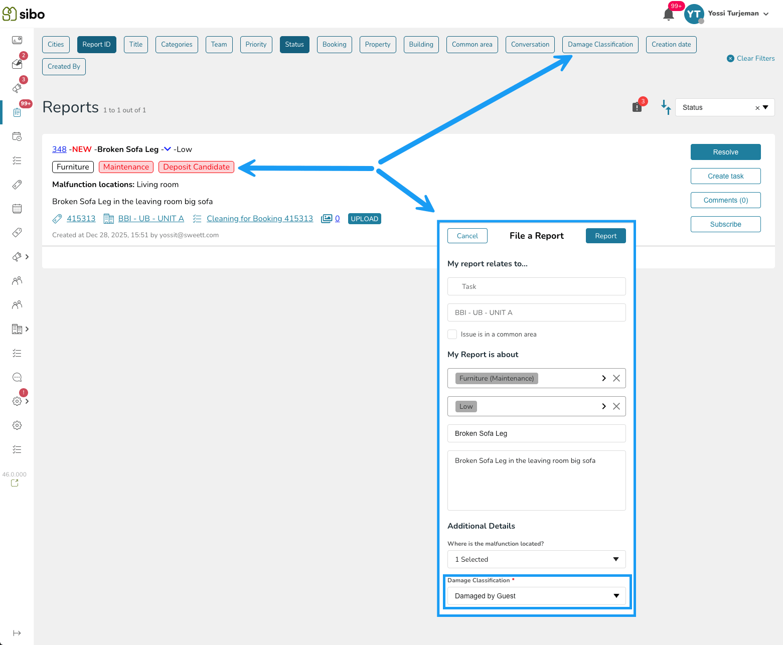Expand the alert gear sidebar submenu chevron
Viewport: 783px width, 645px height.
(x=27, y=401)
